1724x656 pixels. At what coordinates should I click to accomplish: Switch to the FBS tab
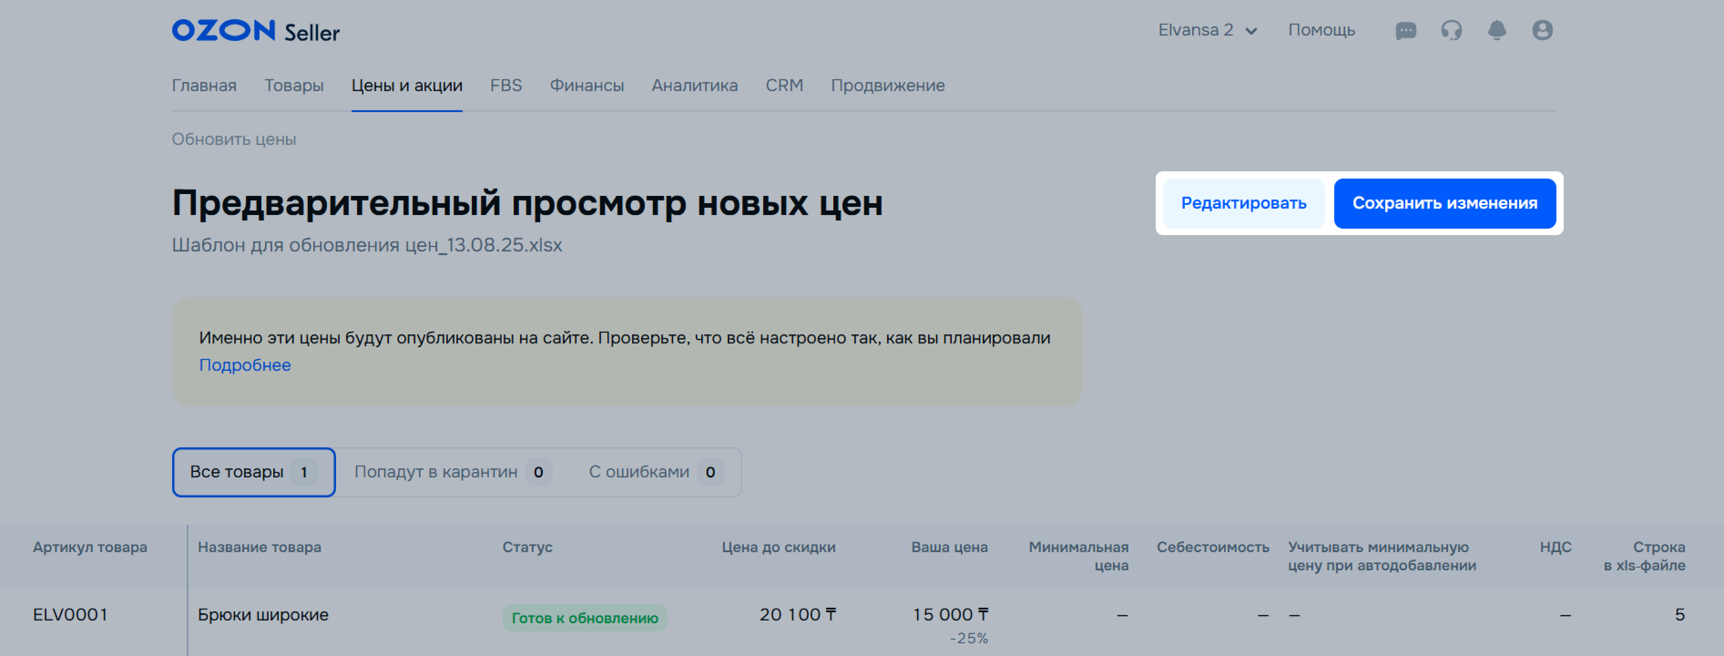pyautogui.click(x=506, y=86)
